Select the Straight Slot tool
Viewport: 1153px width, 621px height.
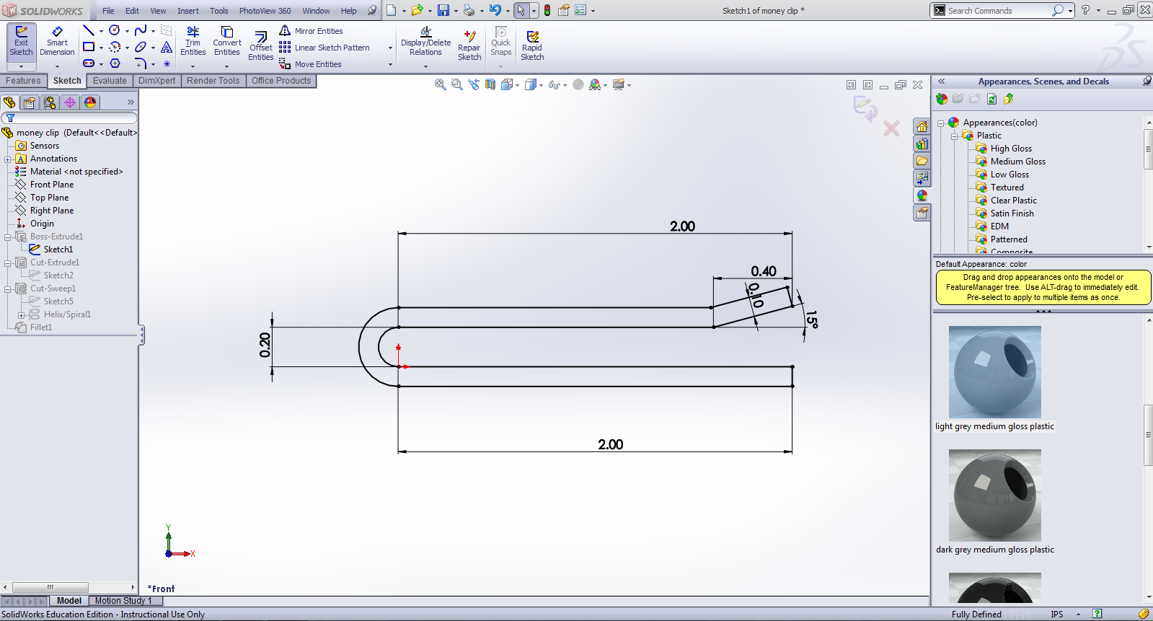coord(89,63)
